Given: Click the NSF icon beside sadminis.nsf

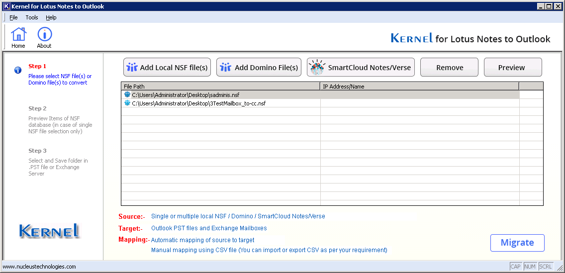Looking at the screenshot, I should click(127, 94).
